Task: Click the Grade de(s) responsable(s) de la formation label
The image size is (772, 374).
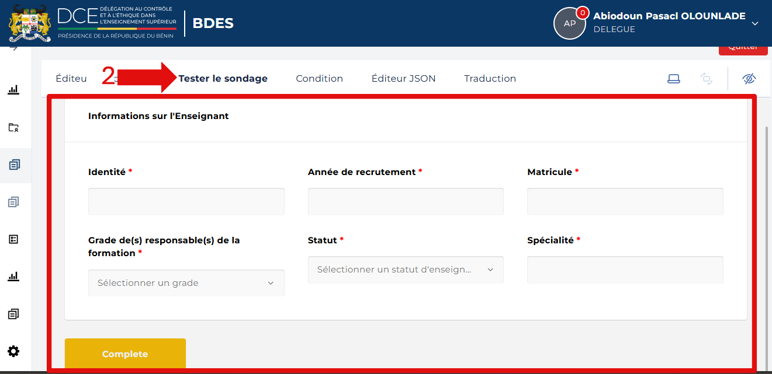Action: [164, 247]
